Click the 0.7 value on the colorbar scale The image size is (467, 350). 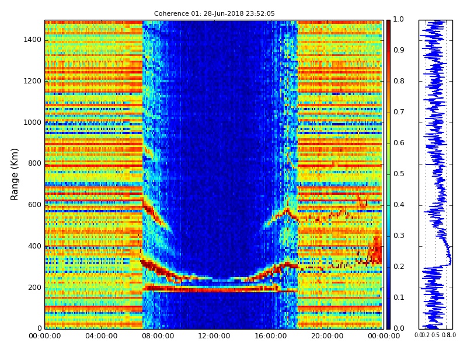[x=399, y=112]
